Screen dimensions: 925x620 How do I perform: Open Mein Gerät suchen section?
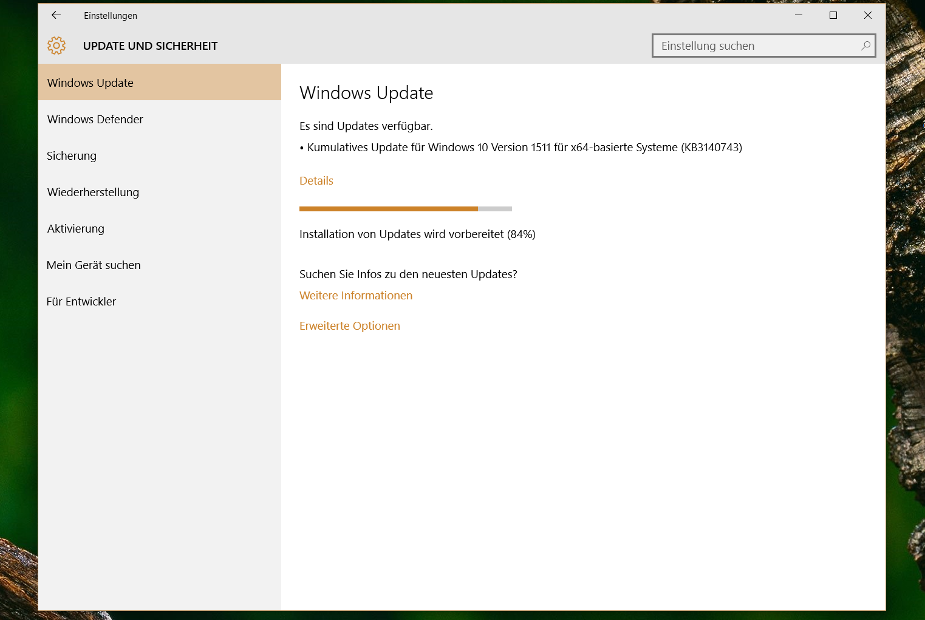pyautogui.click(x=160, y=265)
